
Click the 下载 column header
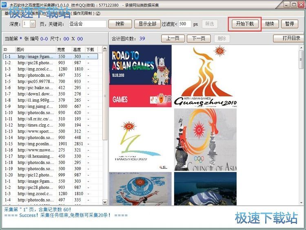(92, 50)
